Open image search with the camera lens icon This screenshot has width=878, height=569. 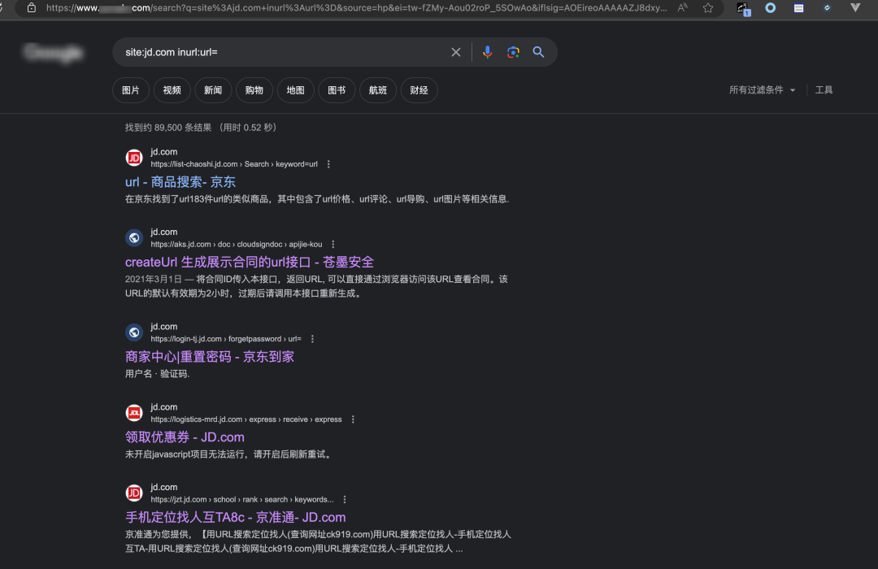point(513,52)
